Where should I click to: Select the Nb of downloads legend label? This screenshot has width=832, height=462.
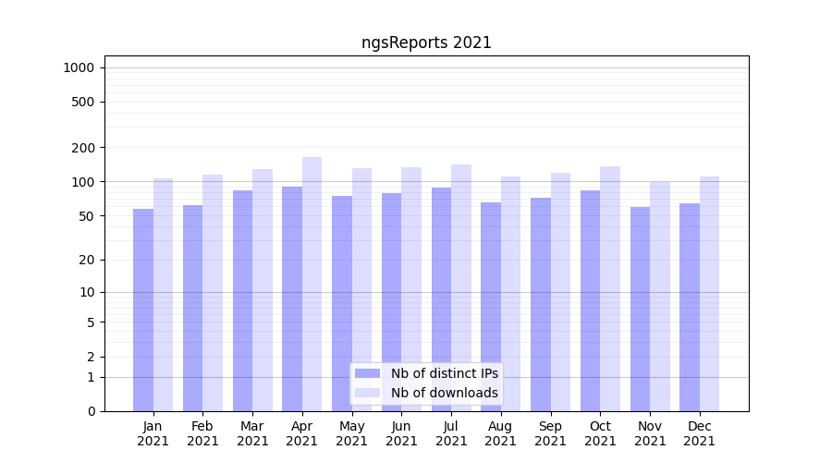click(444, 393)
